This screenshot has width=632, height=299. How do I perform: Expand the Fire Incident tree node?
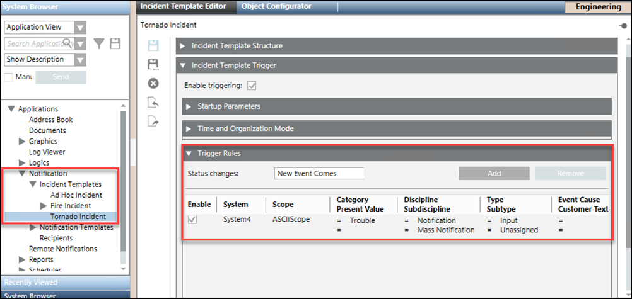(44, 206)
